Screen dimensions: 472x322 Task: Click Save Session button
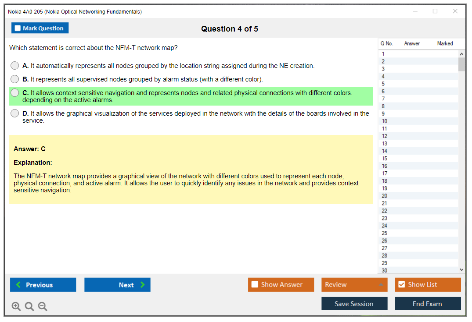354,304
